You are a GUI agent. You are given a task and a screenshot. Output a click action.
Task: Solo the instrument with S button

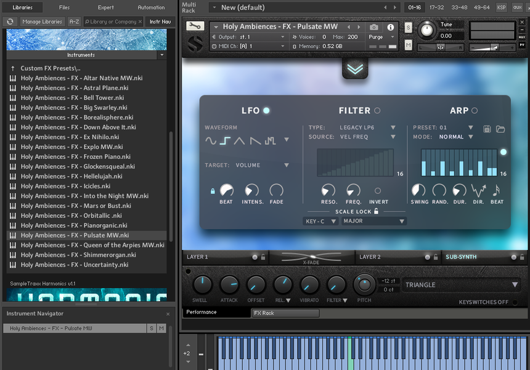coord(409,27)
